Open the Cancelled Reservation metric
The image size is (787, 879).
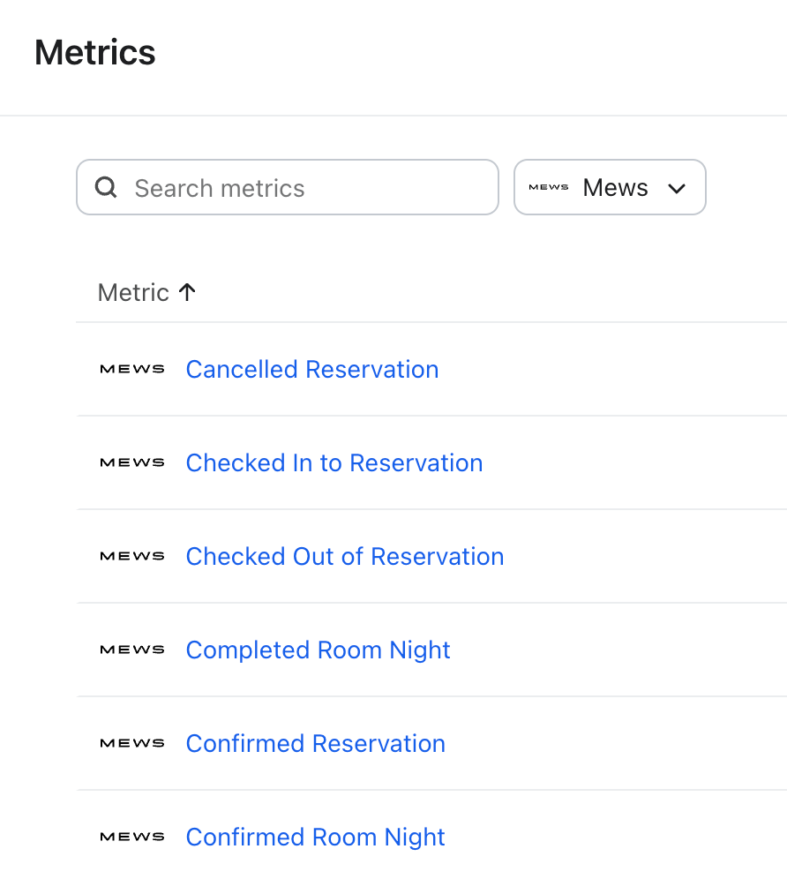click(x=312, y=370)
